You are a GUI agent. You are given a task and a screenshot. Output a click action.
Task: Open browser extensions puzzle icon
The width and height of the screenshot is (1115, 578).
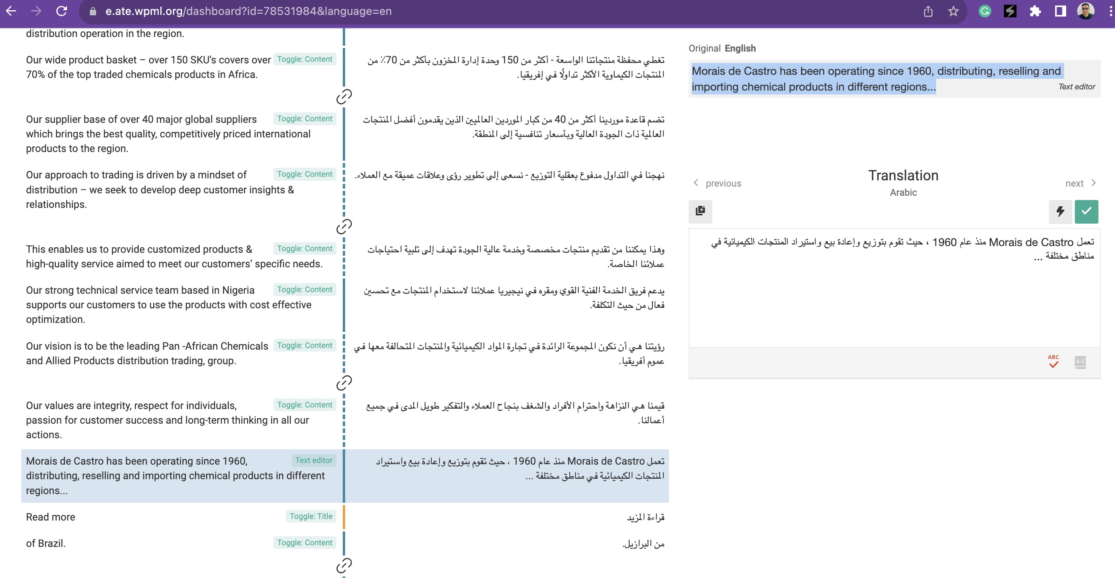coord(1035,11)
